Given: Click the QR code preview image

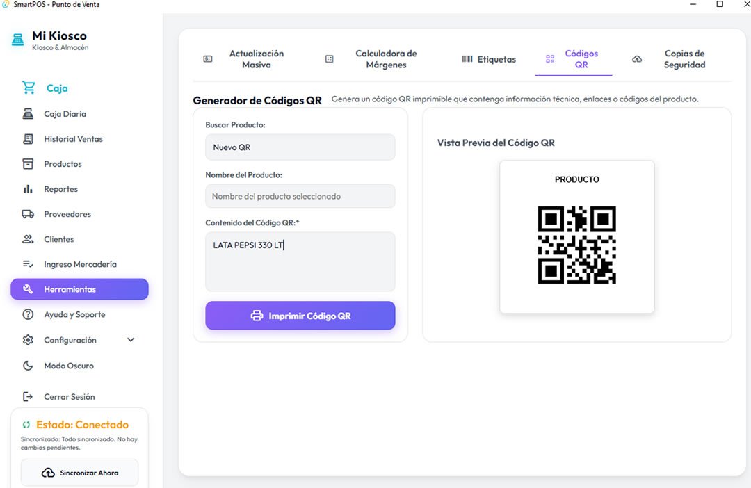Looking at the screenshot, I should (x=576, y=245).
